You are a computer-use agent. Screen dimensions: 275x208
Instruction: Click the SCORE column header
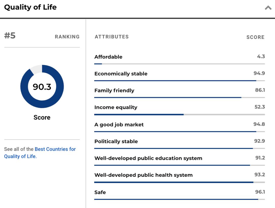pos(255,37)
